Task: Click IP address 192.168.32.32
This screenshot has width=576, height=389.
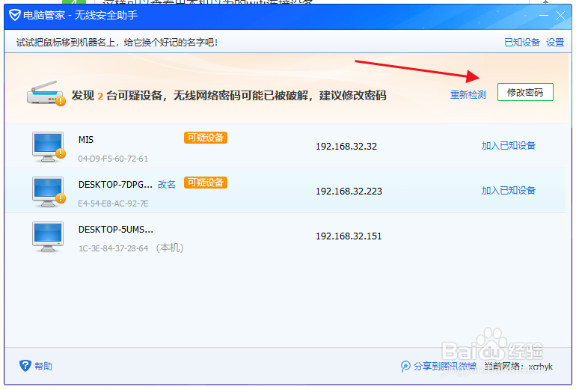Action: (346, 146)
